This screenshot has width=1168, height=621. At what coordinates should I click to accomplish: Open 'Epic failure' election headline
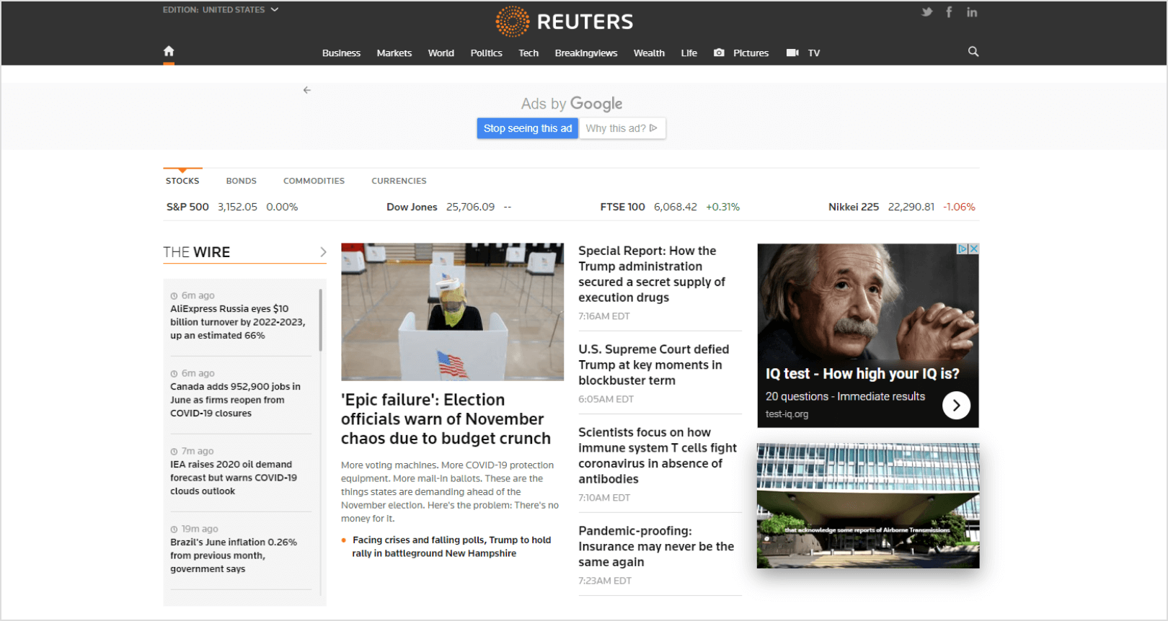coord(446,419)
